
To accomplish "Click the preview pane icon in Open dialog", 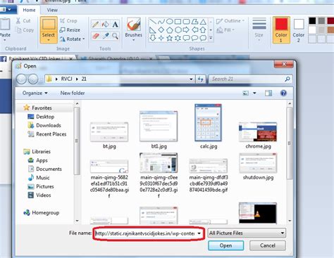I will [268, 93].
